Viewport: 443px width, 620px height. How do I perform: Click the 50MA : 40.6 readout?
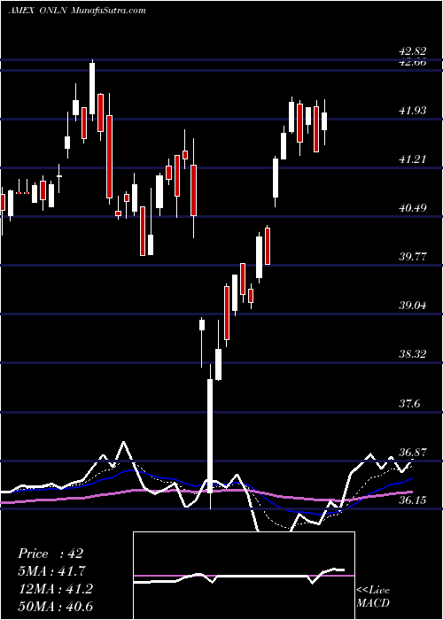click(55, 606)
